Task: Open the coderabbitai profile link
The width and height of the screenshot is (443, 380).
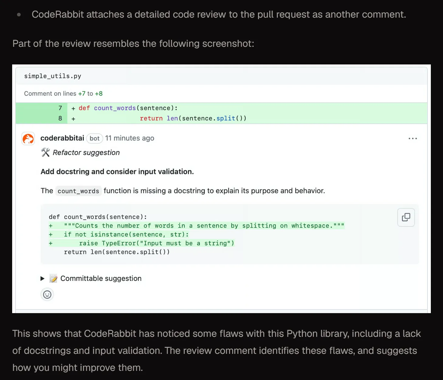Action: [62, 138]
